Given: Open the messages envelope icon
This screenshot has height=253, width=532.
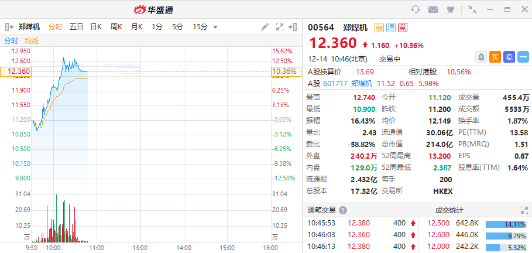Looking at the screenshot, I should coord(433,9).
